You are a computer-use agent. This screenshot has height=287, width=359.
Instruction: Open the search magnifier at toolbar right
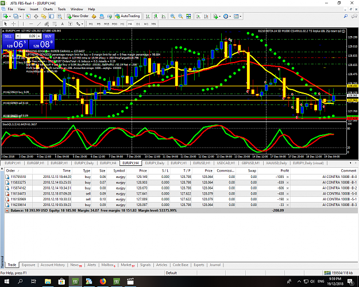346,16
